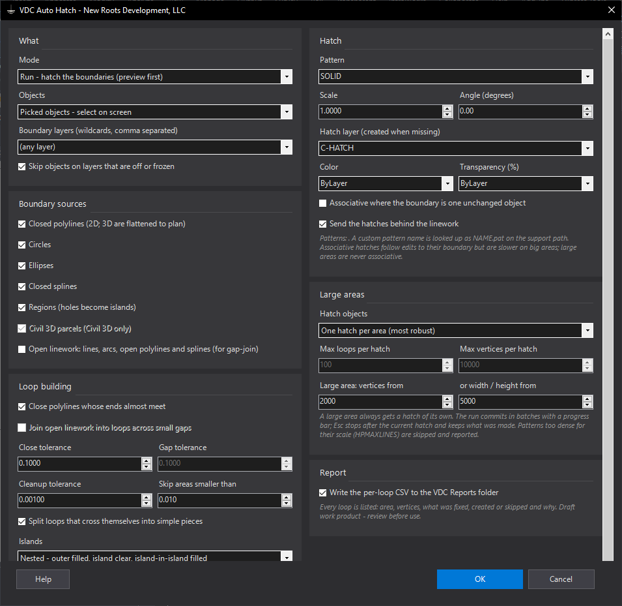This screenshot has width=622, height=606.
Task: Click the VDC Auto Hatch title bar icon
Action: point(10,10)
